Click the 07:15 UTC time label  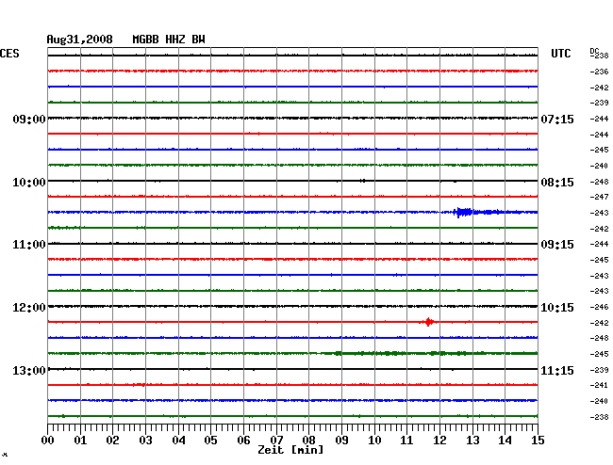coord(557,119)
